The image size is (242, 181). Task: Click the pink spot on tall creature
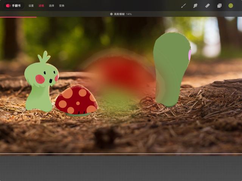[x=189, y=55]
